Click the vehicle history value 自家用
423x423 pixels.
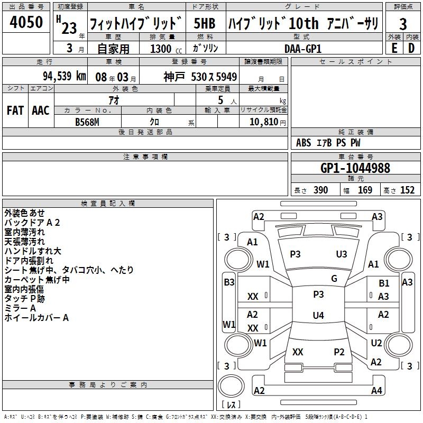[x=113, y=49]
